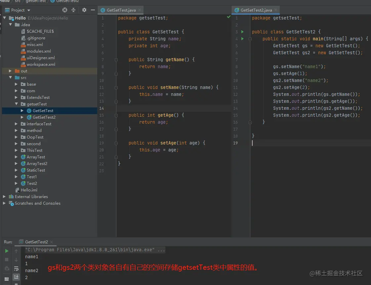Open Project panel settings gear
The width and height of the screenshot is (371, 285).
tap(84, 10)
